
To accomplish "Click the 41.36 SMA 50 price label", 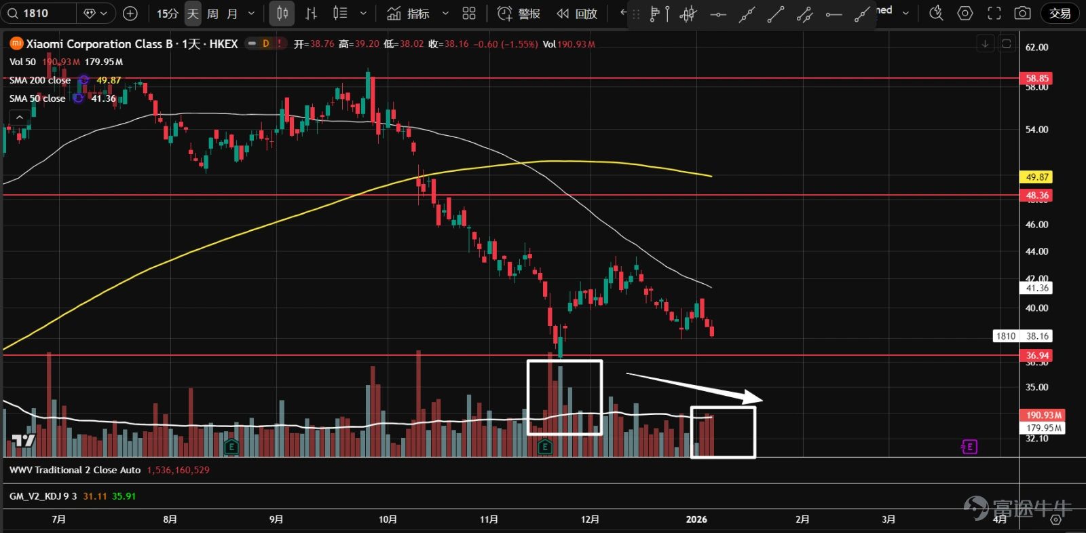I will point(1036,288).
